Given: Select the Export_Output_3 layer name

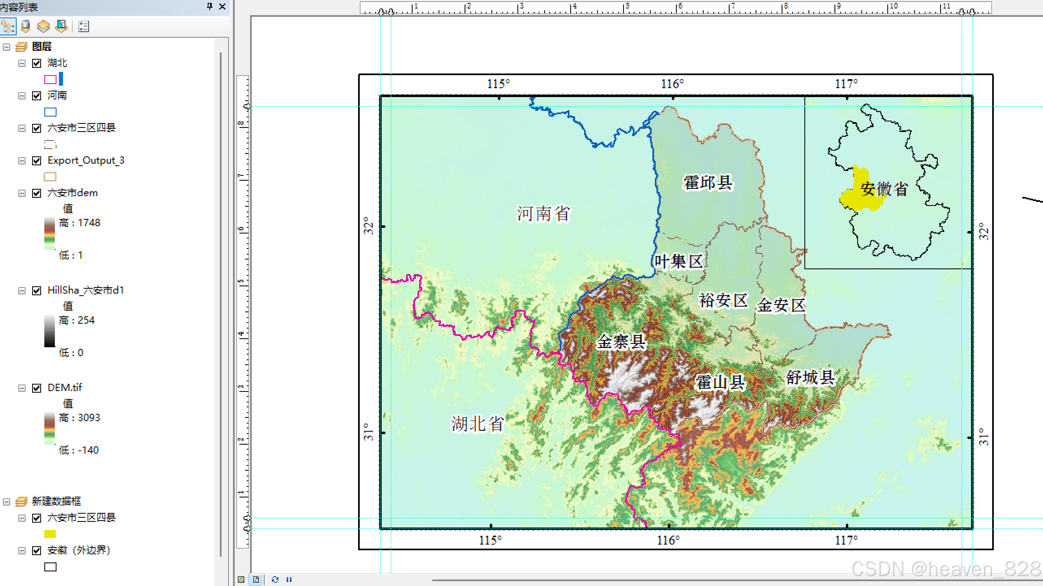Looking at the screenshot, I should click(86, 160).
